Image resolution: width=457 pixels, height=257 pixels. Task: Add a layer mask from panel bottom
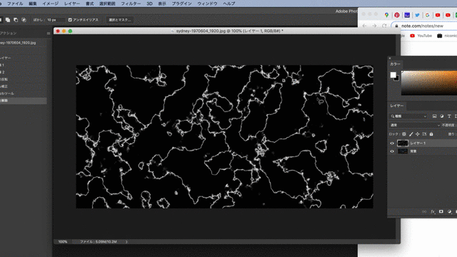point(441,211)
